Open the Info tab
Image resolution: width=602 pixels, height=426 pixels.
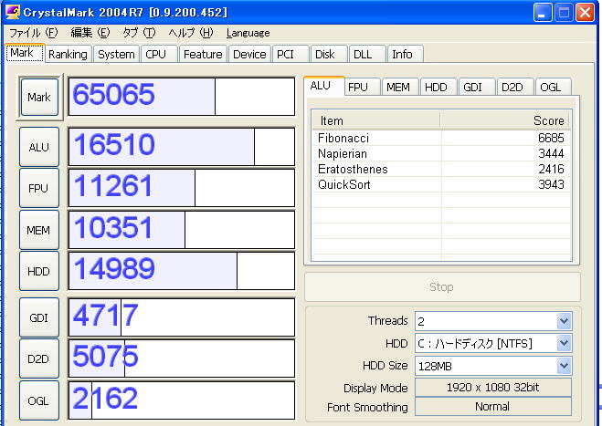click(x=406, y=54)
